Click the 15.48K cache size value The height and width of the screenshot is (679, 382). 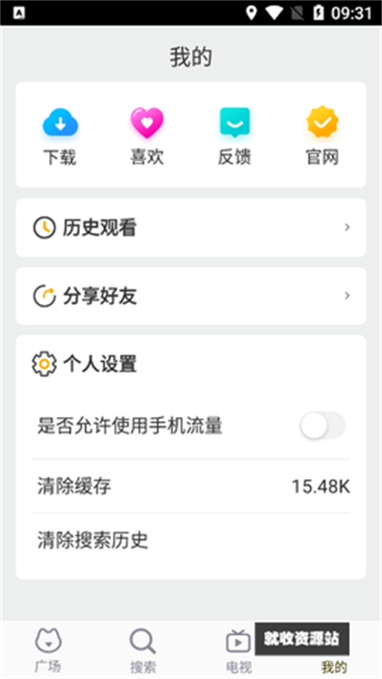(320, 486)
